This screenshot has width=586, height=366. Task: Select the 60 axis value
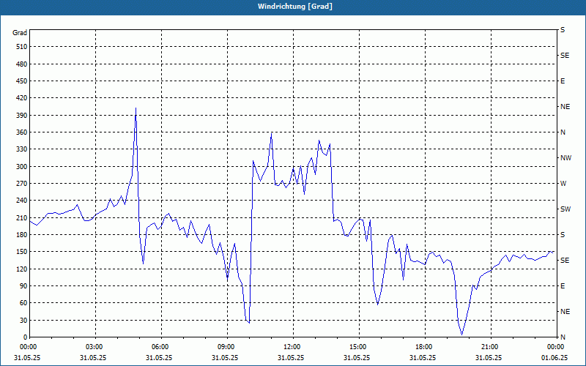[23, 303]
